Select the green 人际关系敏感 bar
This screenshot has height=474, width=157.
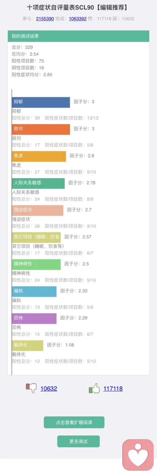coord(38,183)
